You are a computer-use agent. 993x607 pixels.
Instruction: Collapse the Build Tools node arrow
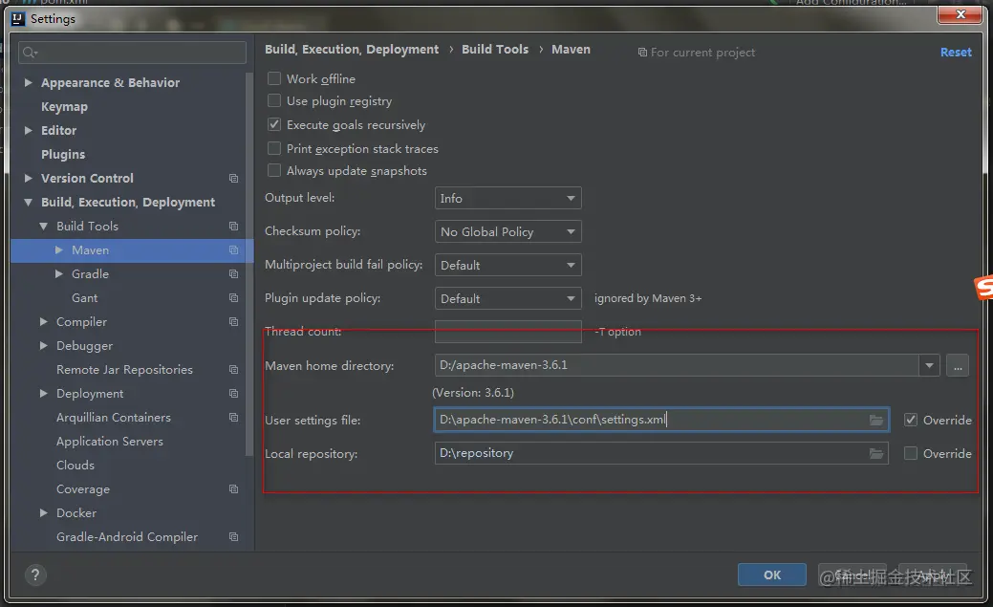43,227
